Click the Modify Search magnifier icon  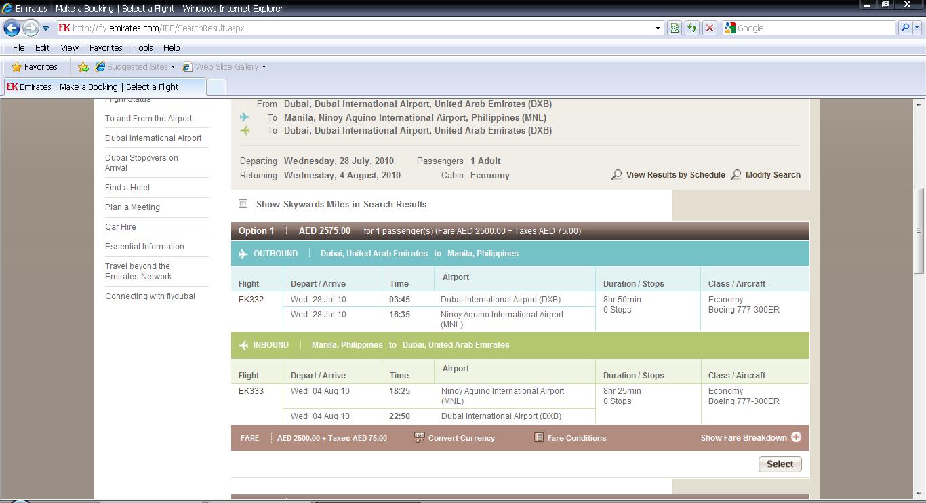[736, 175]
